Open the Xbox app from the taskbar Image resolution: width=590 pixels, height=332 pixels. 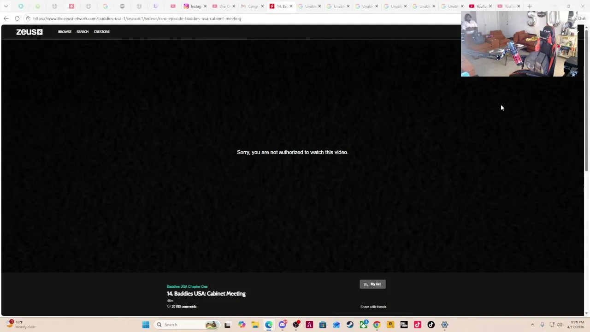tap(364, 325)
